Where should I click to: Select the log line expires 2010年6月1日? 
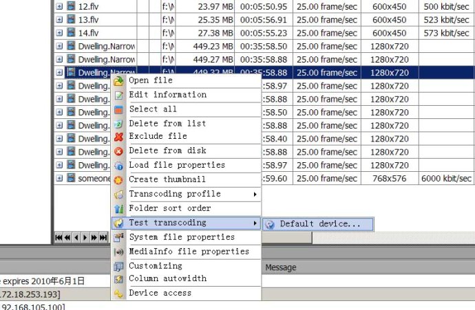[55, 281]
